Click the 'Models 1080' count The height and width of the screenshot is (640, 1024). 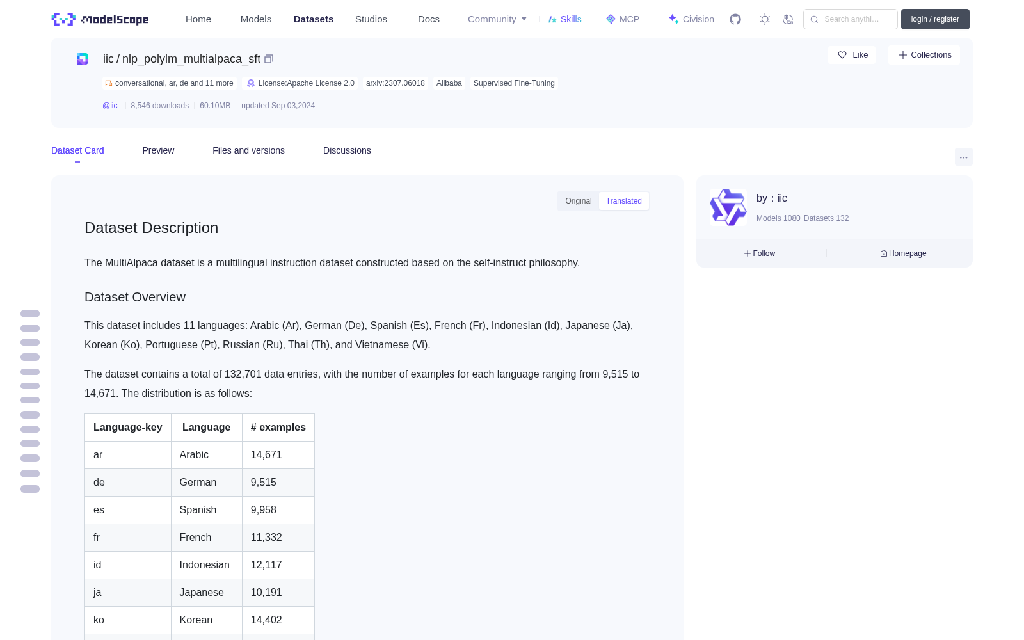778,218
